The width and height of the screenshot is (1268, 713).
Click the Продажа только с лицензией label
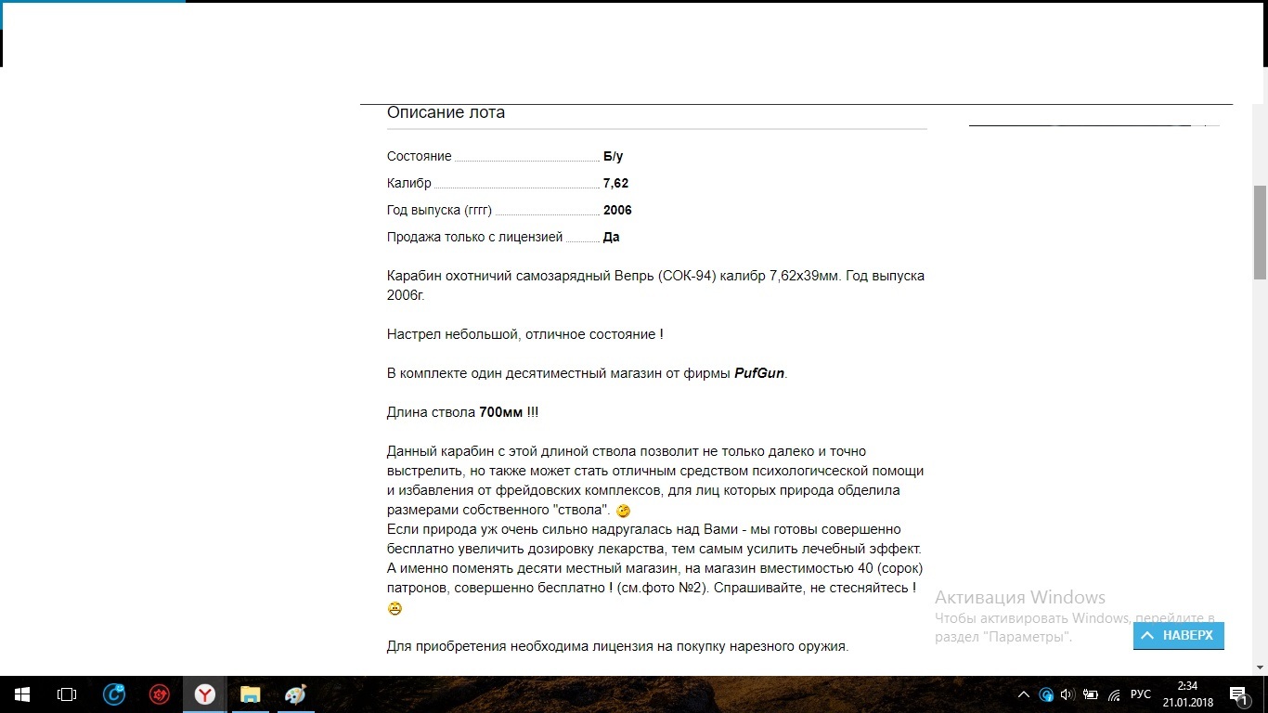(475, 238)
